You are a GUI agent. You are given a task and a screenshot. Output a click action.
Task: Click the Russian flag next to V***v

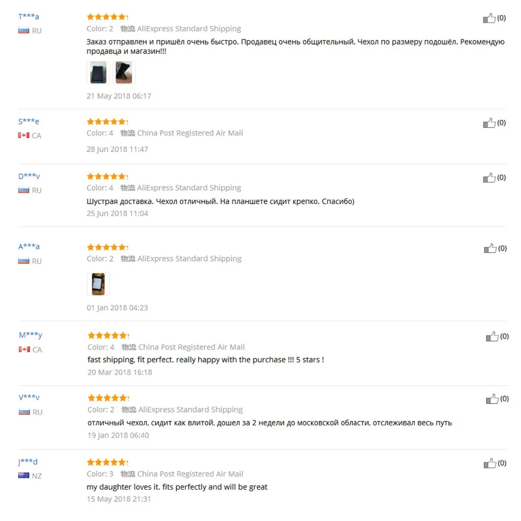pyautogui.click(x=24, y=412)
